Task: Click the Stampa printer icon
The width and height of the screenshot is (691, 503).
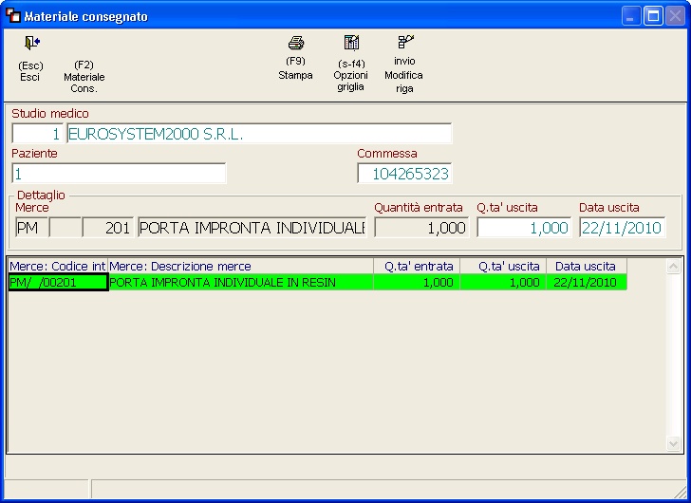Action: pos(296,43)
